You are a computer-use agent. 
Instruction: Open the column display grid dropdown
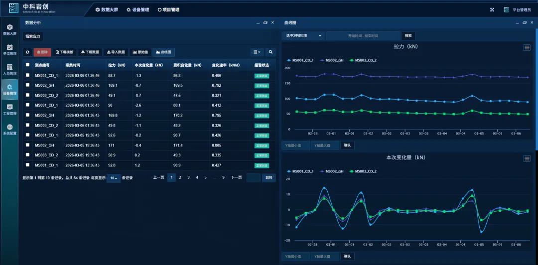[x=257, y=52]
